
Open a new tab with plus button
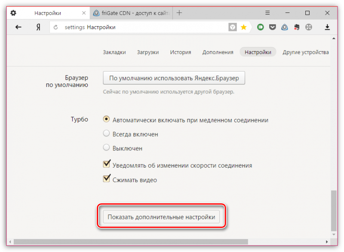point(179,13)
